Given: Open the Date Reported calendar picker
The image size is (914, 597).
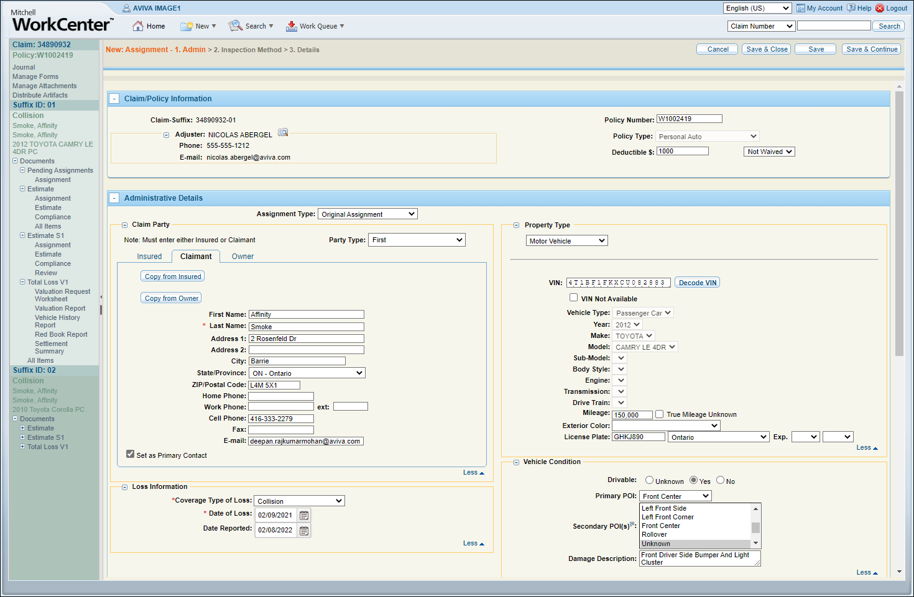Looking at the screenshot, I should pos(304,531).
